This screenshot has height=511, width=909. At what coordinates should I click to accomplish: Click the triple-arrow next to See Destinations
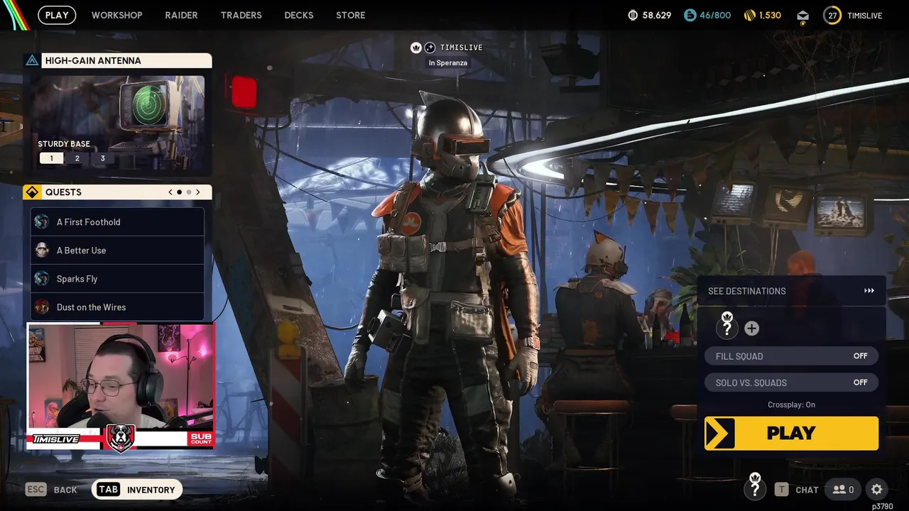[869, 291]
